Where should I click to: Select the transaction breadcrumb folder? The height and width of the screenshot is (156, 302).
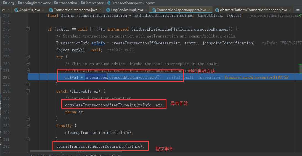pos(66,3)
